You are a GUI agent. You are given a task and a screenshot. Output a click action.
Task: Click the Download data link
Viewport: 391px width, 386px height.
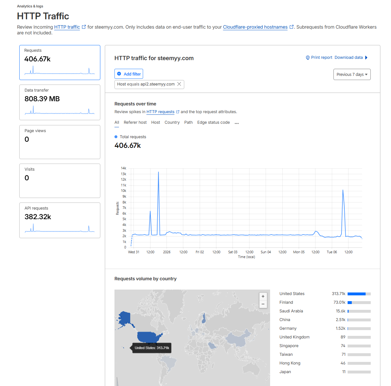[x=349, y=58]
